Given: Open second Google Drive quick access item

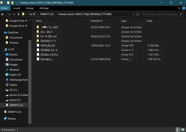Looking at the screenshot, I should click(17, 26).
